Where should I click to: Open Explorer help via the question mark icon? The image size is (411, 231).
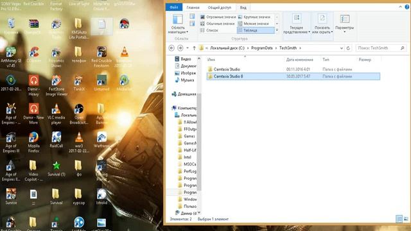pyautogui.click(x=407, y=7)
